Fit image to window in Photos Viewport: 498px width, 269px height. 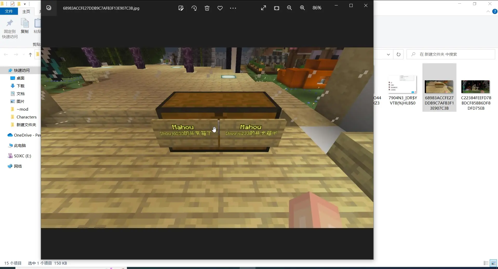pyautogui.click(x=277, y=8)
